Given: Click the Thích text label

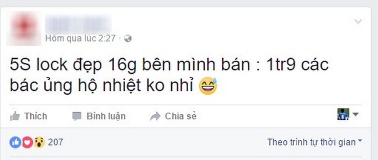Looking at the screenshot, I should [x=36, y=116].
